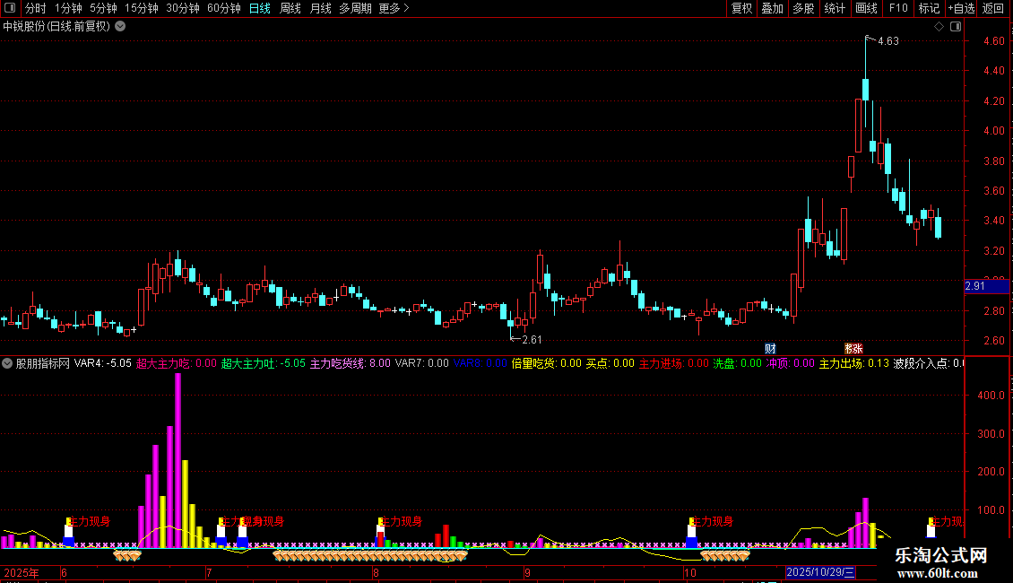This screenshot has width=1013, height=583.
Task: Add stock with +自选 button
Action: pos(961,8)
